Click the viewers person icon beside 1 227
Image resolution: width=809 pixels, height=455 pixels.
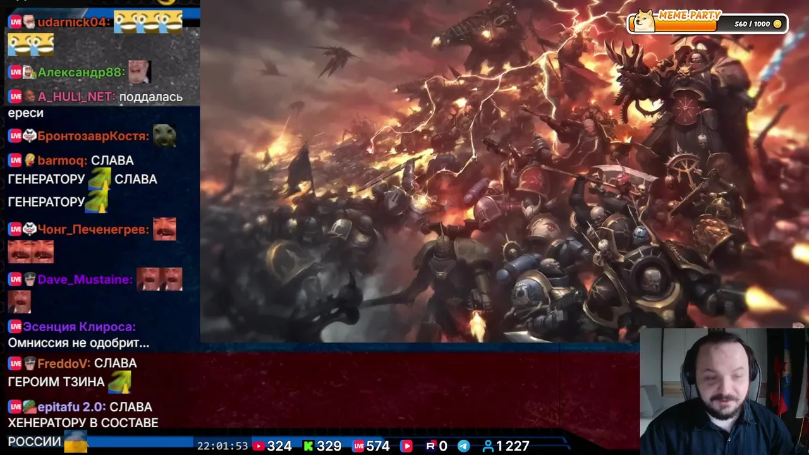(488, 446)
